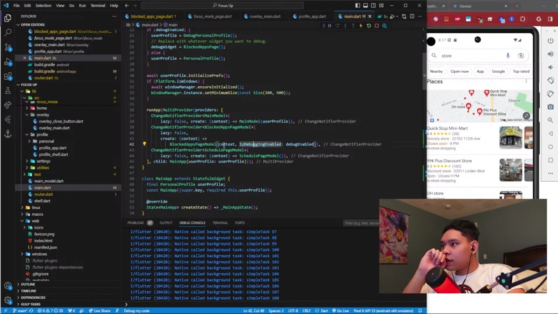Click Live Share in status bar
The image size is (558, 314).
tap(99, 311)
